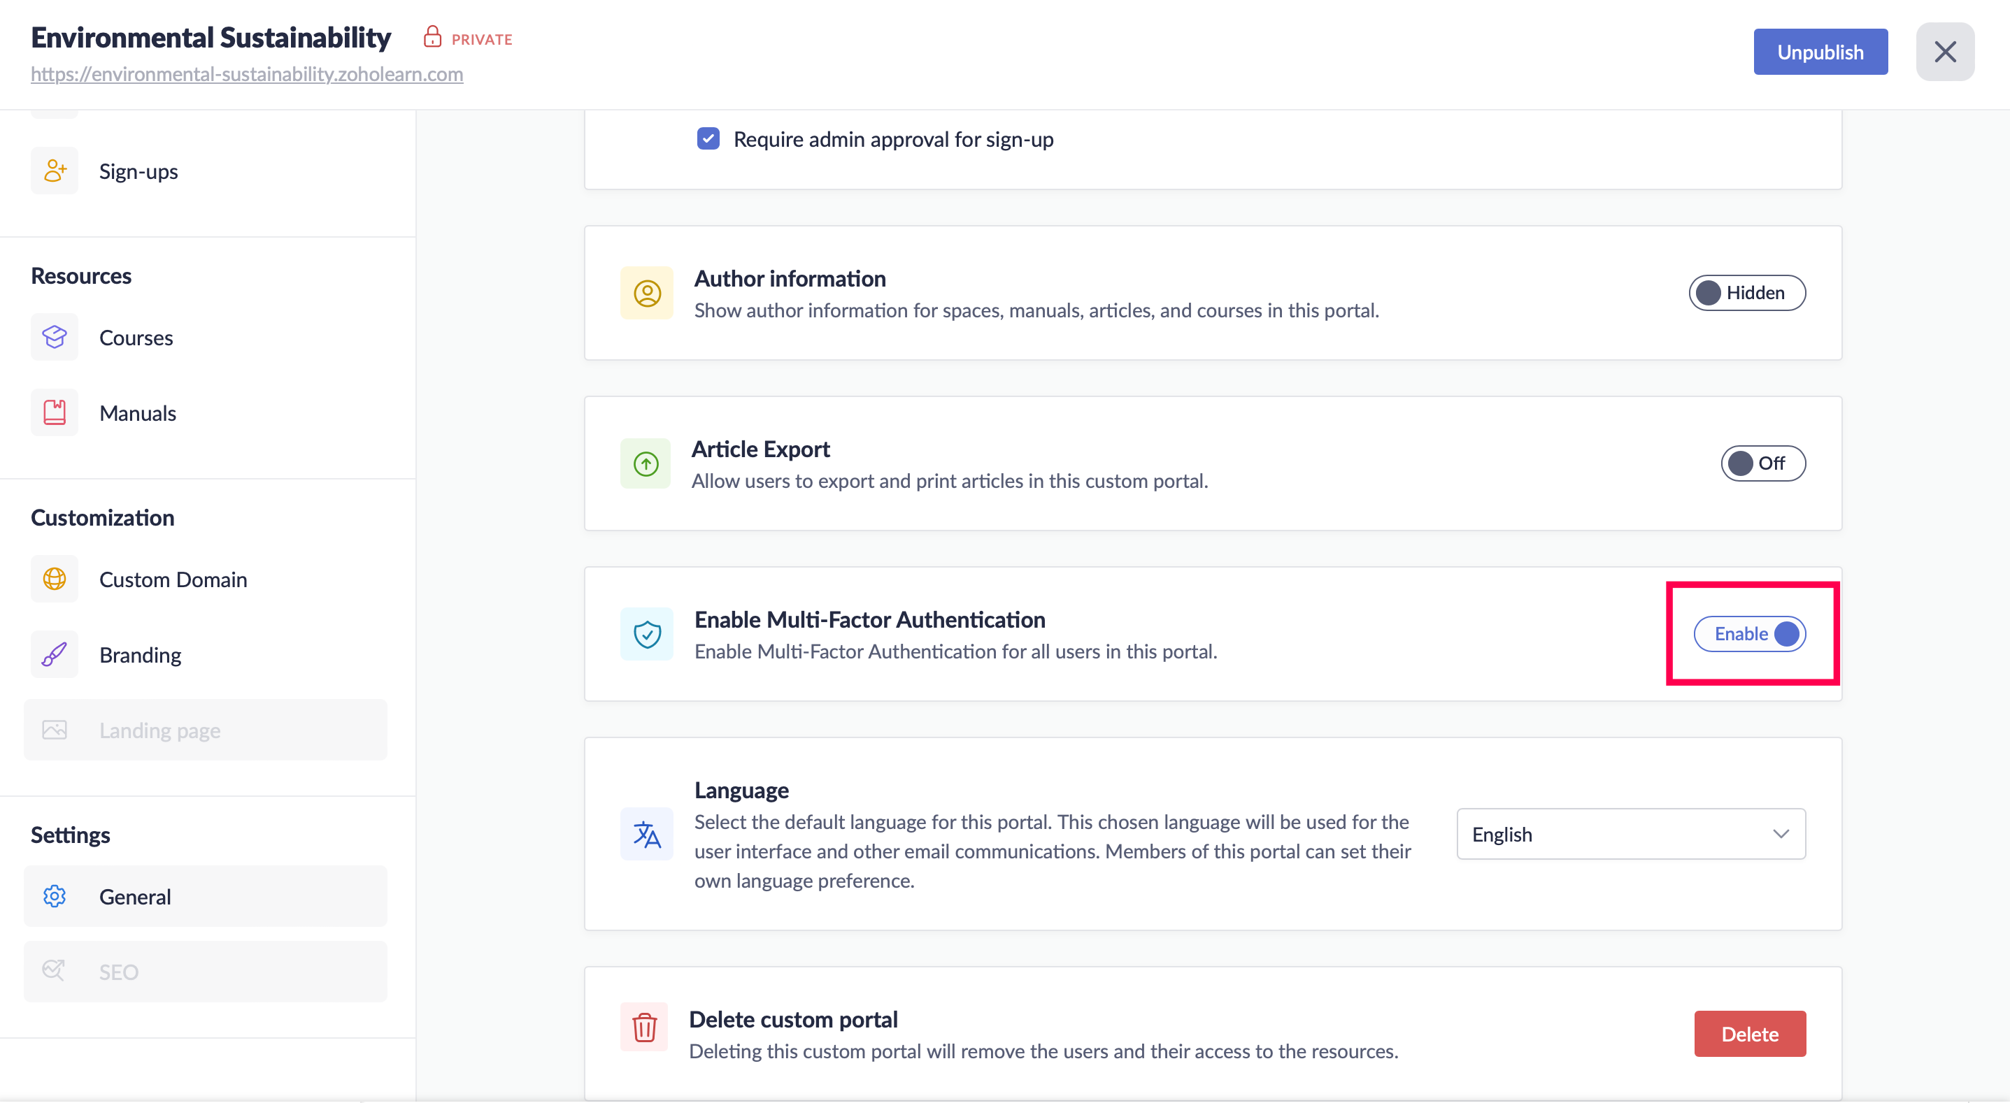Image resolution: width=2010 pixels, height=1103 pixels.
Task: Click the Sign-ups person icon
Action: [55, 171]
